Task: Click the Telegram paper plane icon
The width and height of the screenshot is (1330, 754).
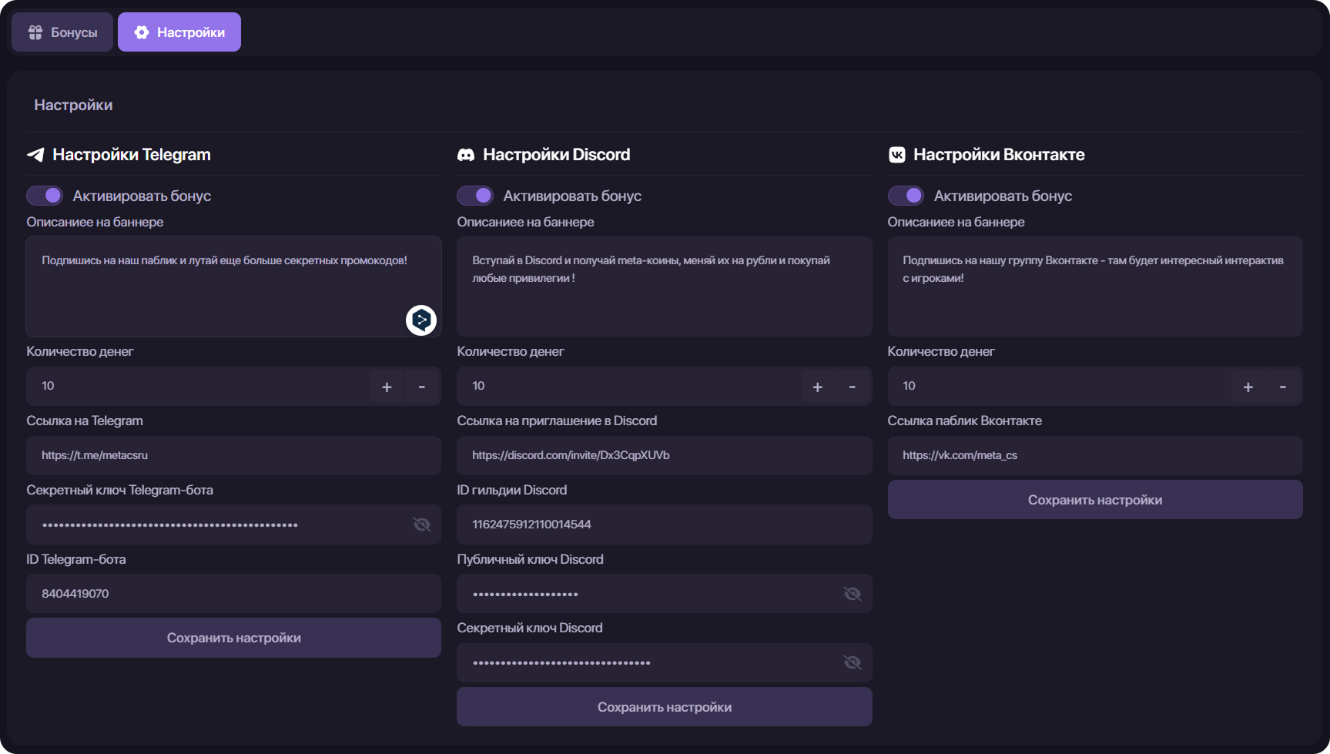Action: tap(35, 155)
